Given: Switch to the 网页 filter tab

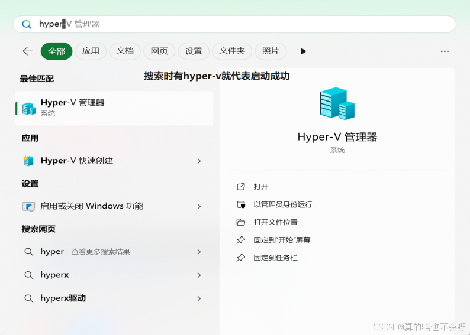Looking at the screenshot, I should point(159,51).
